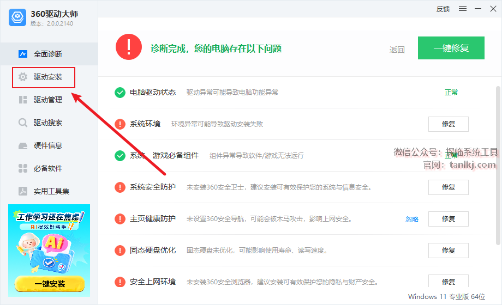502x305 pixels.
Task: Click the 驱动安装 gear icon
Action: [23, 77]
